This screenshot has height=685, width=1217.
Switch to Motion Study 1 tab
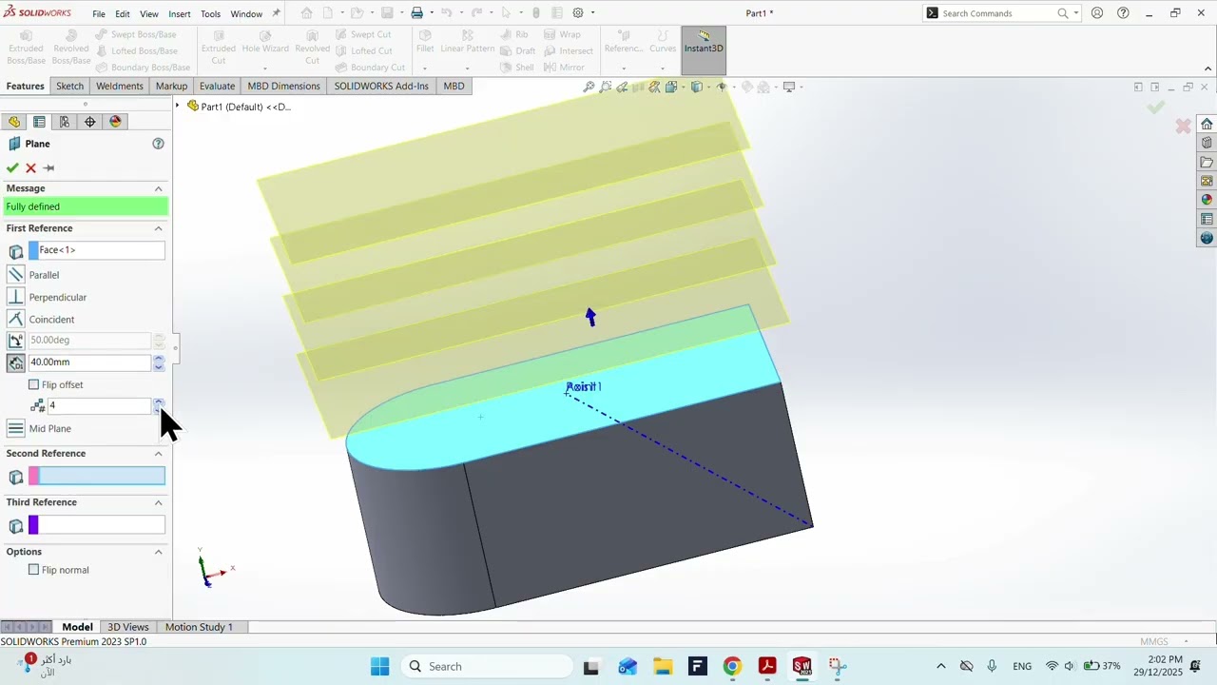coord(199,627)
